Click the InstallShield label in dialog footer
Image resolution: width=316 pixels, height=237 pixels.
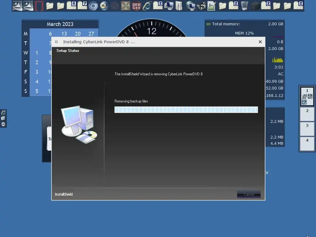64,194
